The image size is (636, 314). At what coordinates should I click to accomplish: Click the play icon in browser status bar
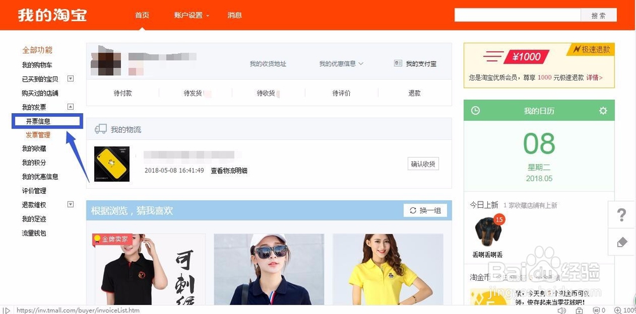[x=7, y=310]
